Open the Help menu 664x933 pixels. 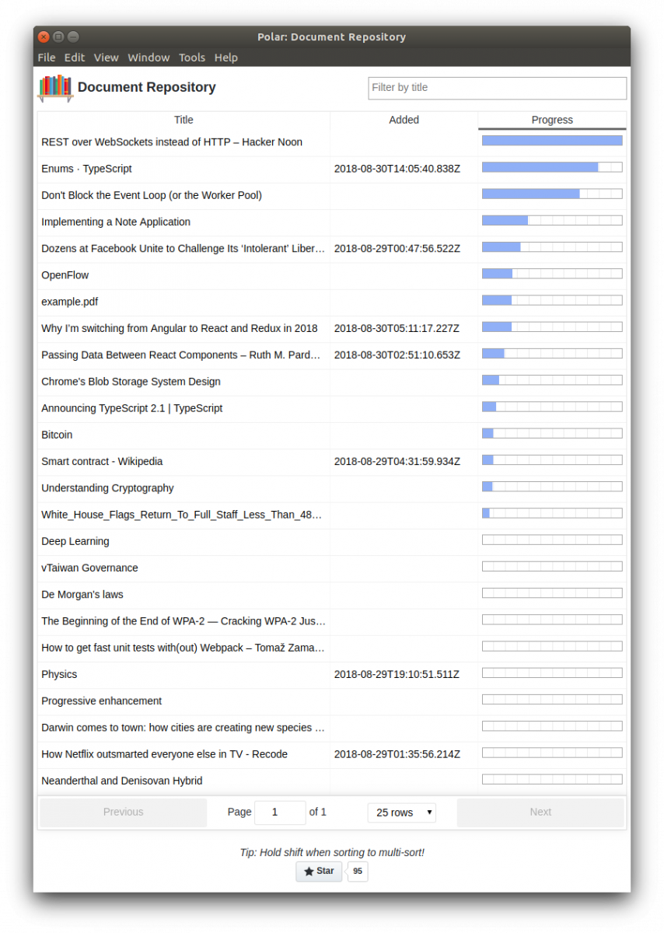pos(226,58)
